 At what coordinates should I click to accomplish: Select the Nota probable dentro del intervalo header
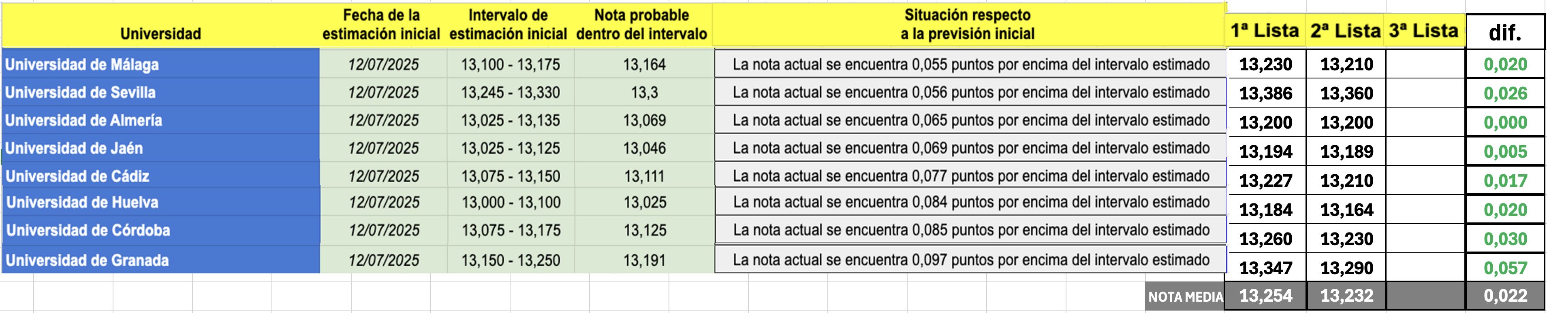642,25
